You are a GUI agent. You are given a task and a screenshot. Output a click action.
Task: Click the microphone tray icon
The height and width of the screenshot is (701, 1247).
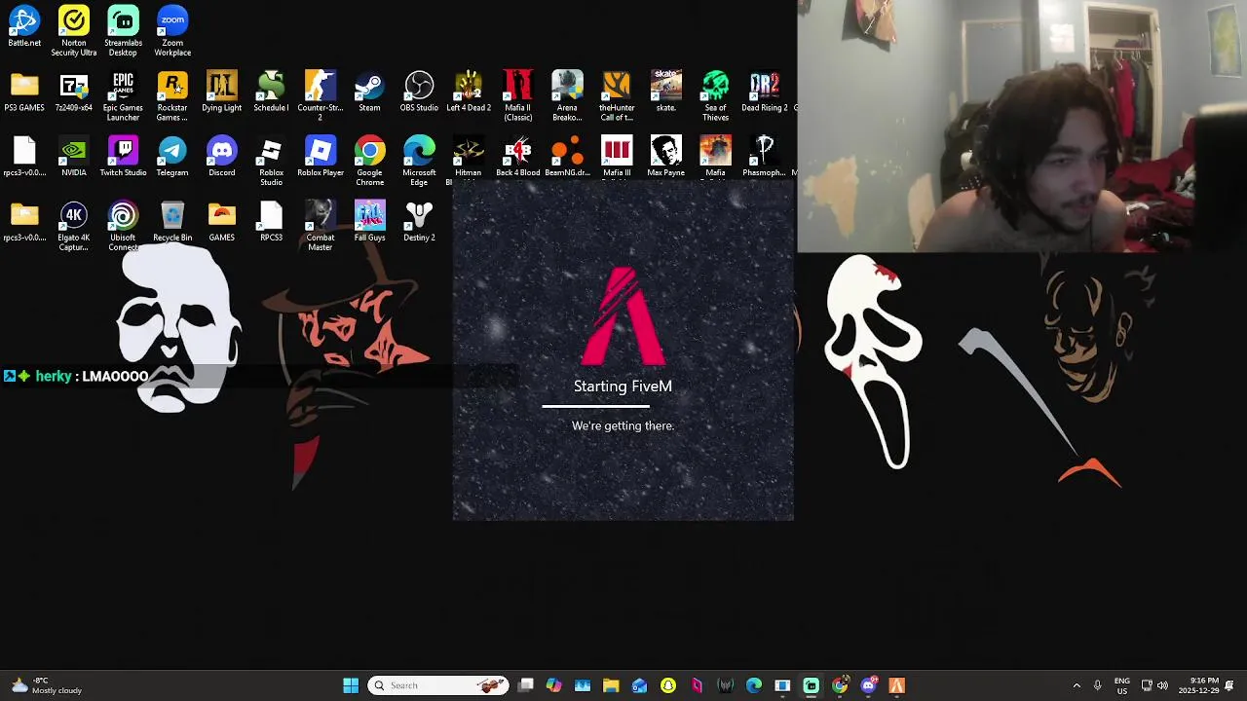point(1097,685)
